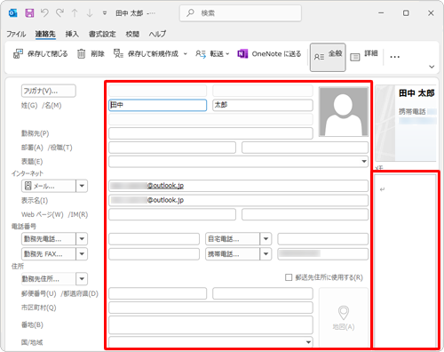Switch to the 詳細 details view
This screenshot has width=444, height=352.
point(364,56)
